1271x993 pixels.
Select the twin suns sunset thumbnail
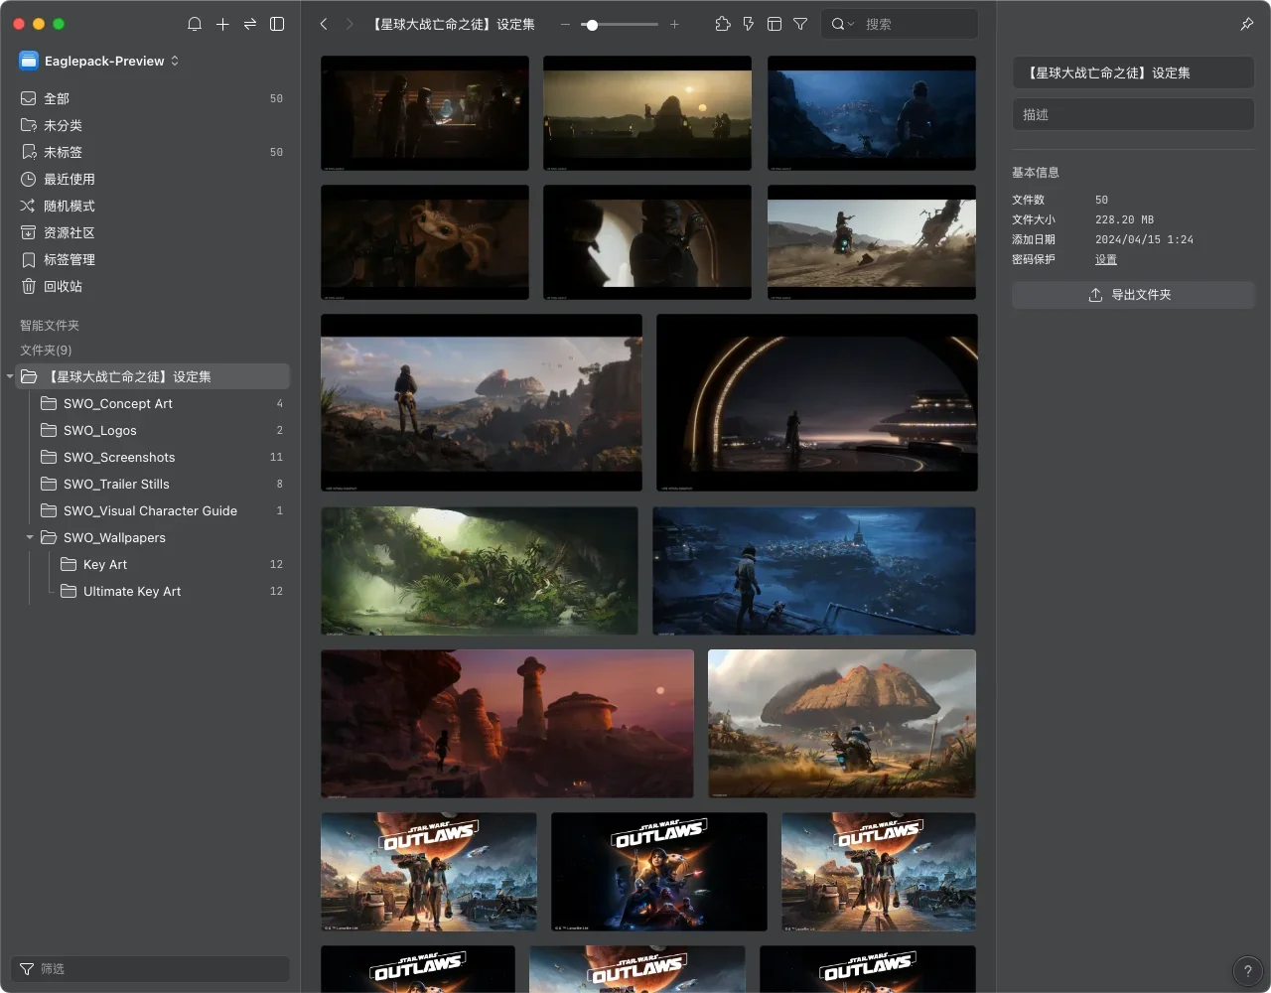[647, 113]
